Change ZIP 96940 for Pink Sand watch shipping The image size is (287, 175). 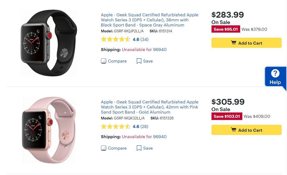click(160, 137)
